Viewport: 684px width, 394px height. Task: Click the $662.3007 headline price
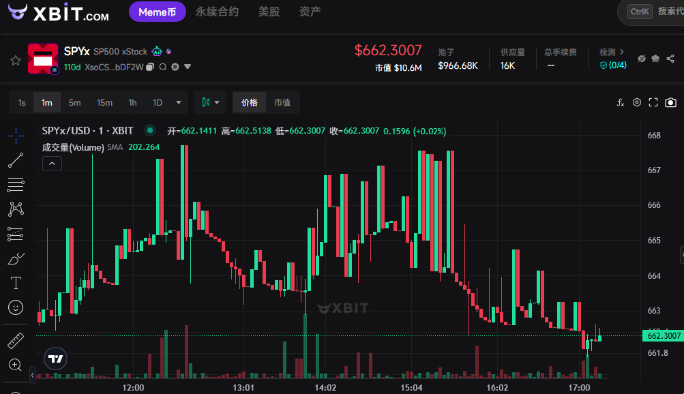(388, 50)
